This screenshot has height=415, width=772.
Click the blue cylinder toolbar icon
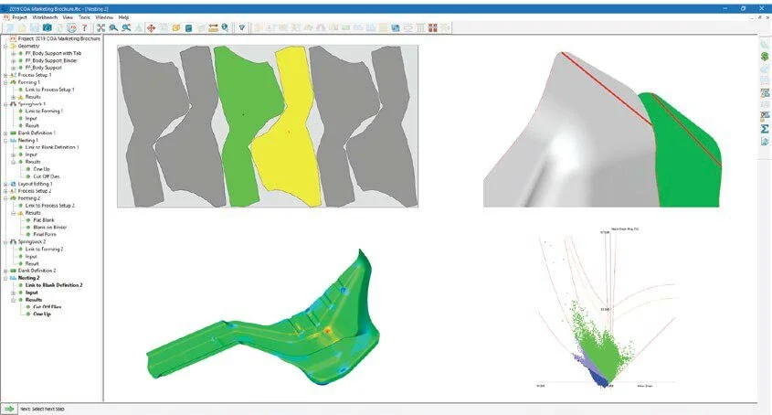[x=188, y=28]
